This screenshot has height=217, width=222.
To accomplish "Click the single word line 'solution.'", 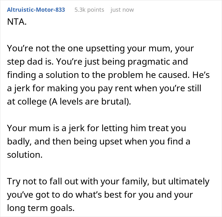I will [25, 155].
